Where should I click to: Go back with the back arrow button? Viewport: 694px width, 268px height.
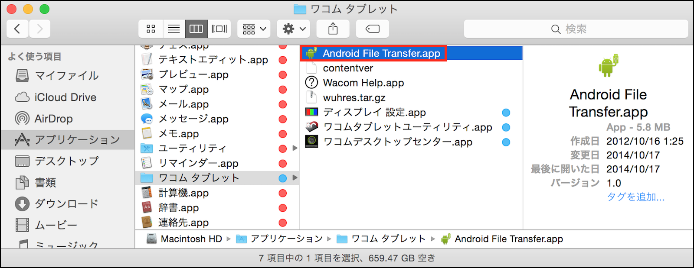tap(18, 29)
